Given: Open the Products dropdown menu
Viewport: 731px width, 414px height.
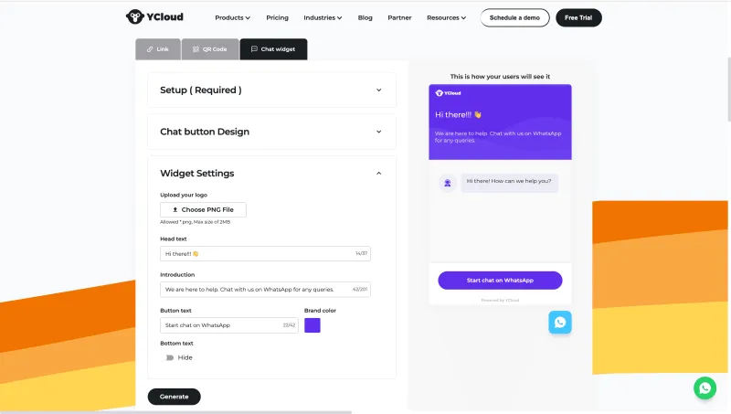Looking at the screenshot, I should click(x=232, y=17).
